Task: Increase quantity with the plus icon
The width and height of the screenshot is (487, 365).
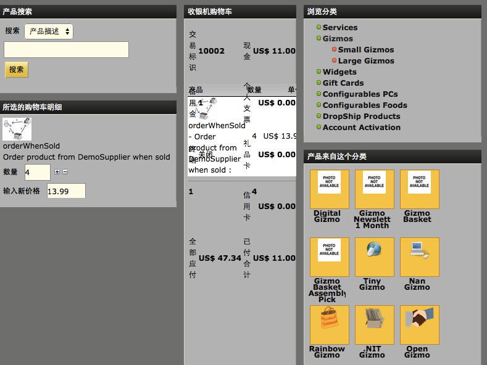Action: click(x=57, y=172)
